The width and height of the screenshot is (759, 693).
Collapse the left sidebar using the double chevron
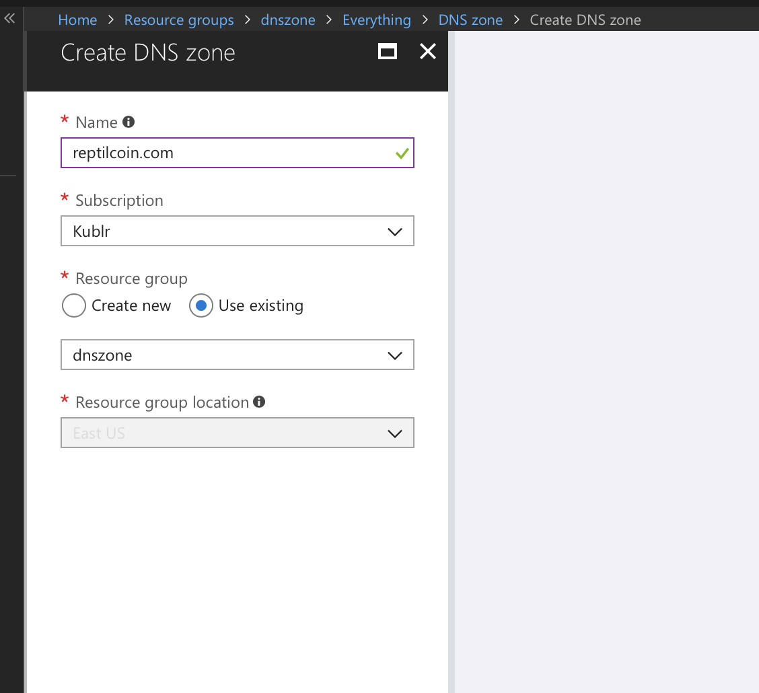pos(9,19)
